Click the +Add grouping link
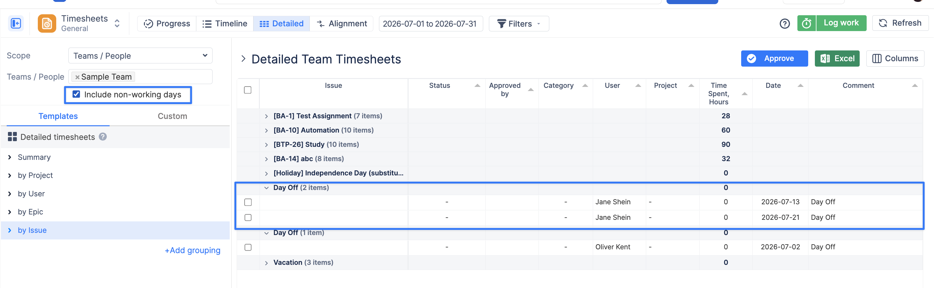The height and width of the screenshot is (288, 934). (193, 250)
